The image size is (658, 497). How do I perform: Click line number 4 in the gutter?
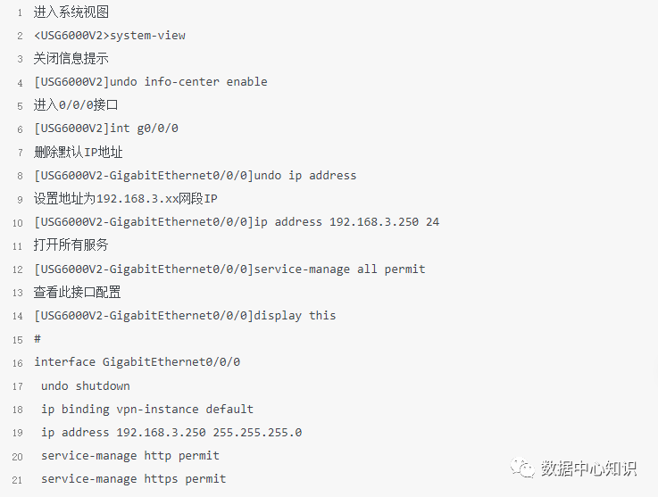(x=19, y=82)
